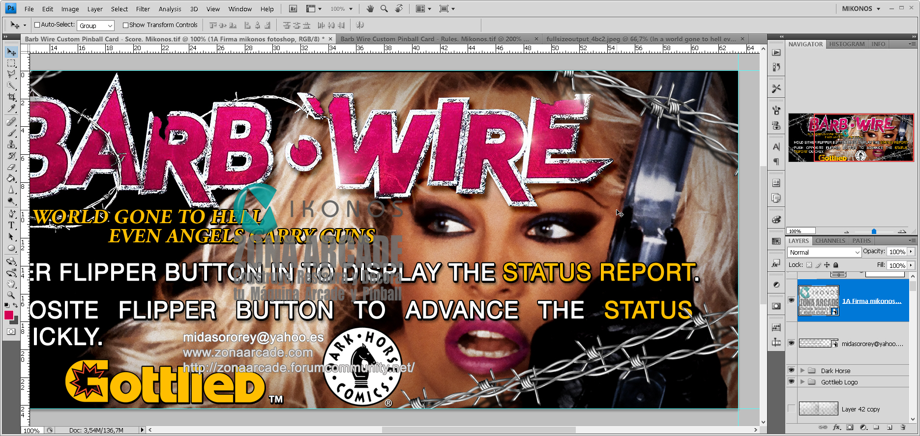Select the Brush tool
The image size is (920, 436).
coord(11,133)
